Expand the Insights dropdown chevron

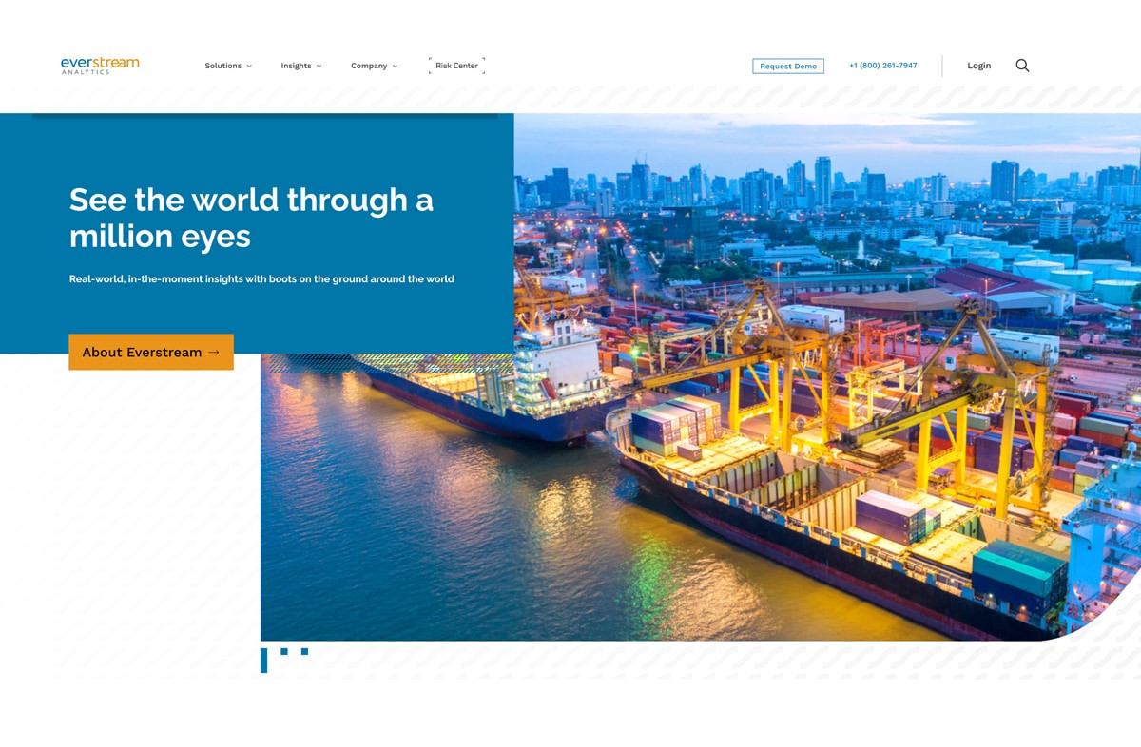point(319,66)
